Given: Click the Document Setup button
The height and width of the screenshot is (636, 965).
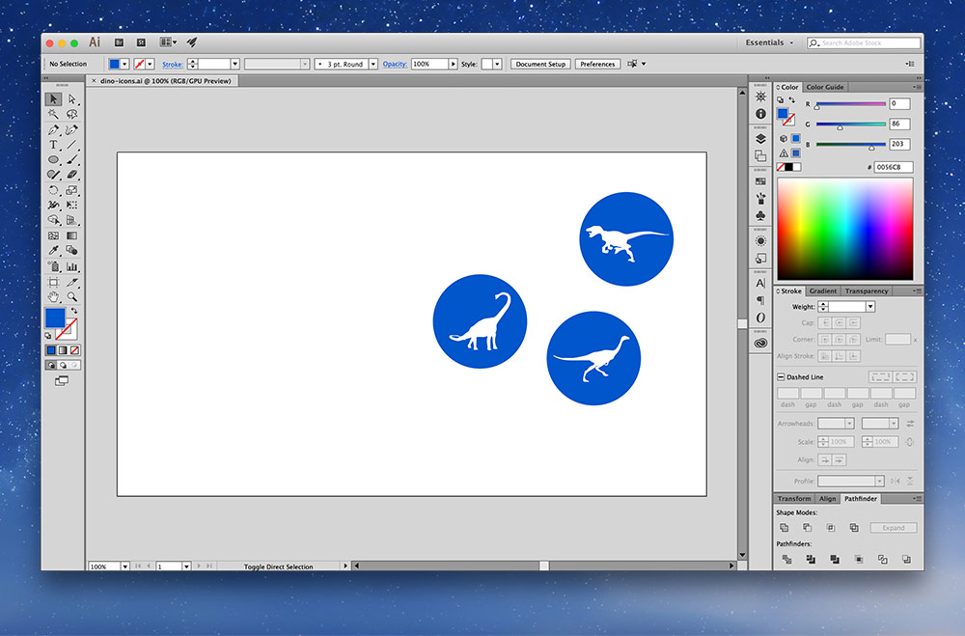Looking at the screenshot, I should (x=540, y=64).
